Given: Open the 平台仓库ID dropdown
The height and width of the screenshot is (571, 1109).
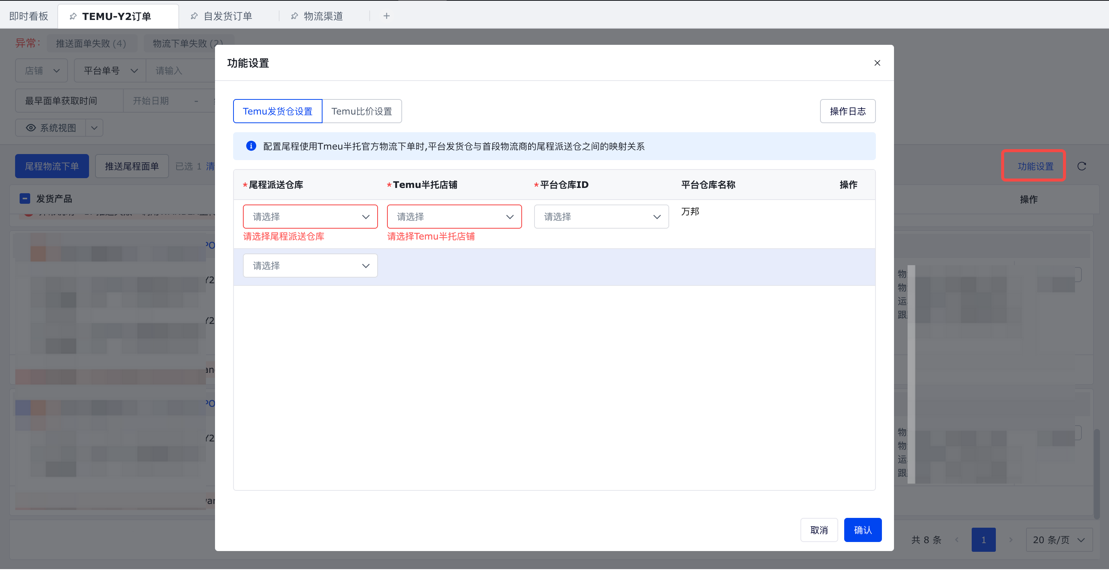Looking at the screenshot, I should tap(601, 217).
